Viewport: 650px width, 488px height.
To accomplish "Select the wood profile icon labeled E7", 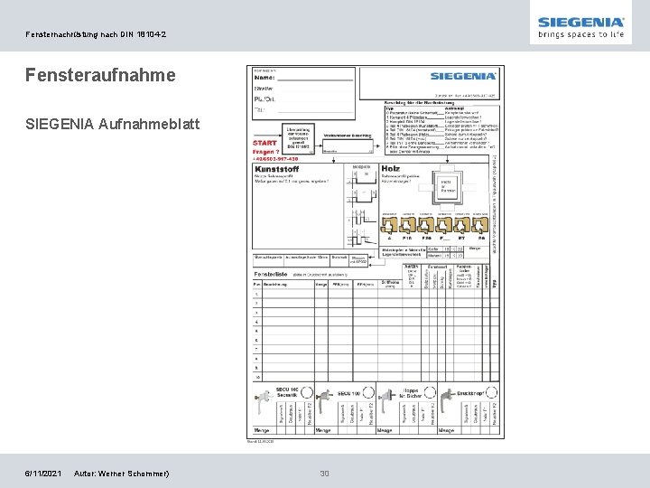I will click(462, 225).
